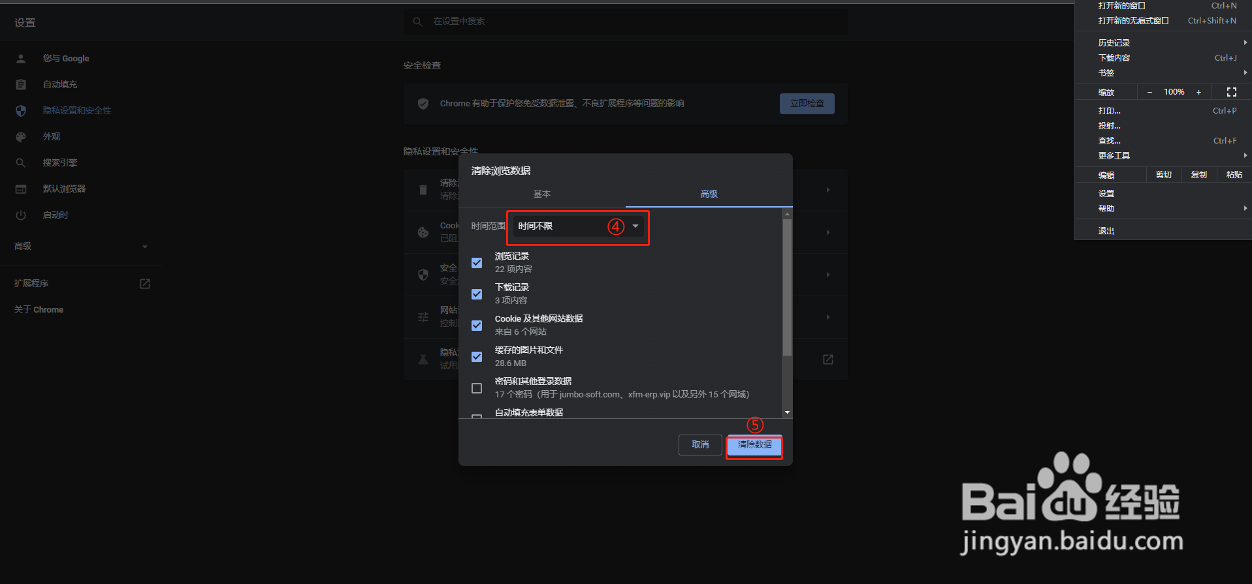
Task: Choose 退出 in Chrome menu
Action: click(x=1163, y=231)
